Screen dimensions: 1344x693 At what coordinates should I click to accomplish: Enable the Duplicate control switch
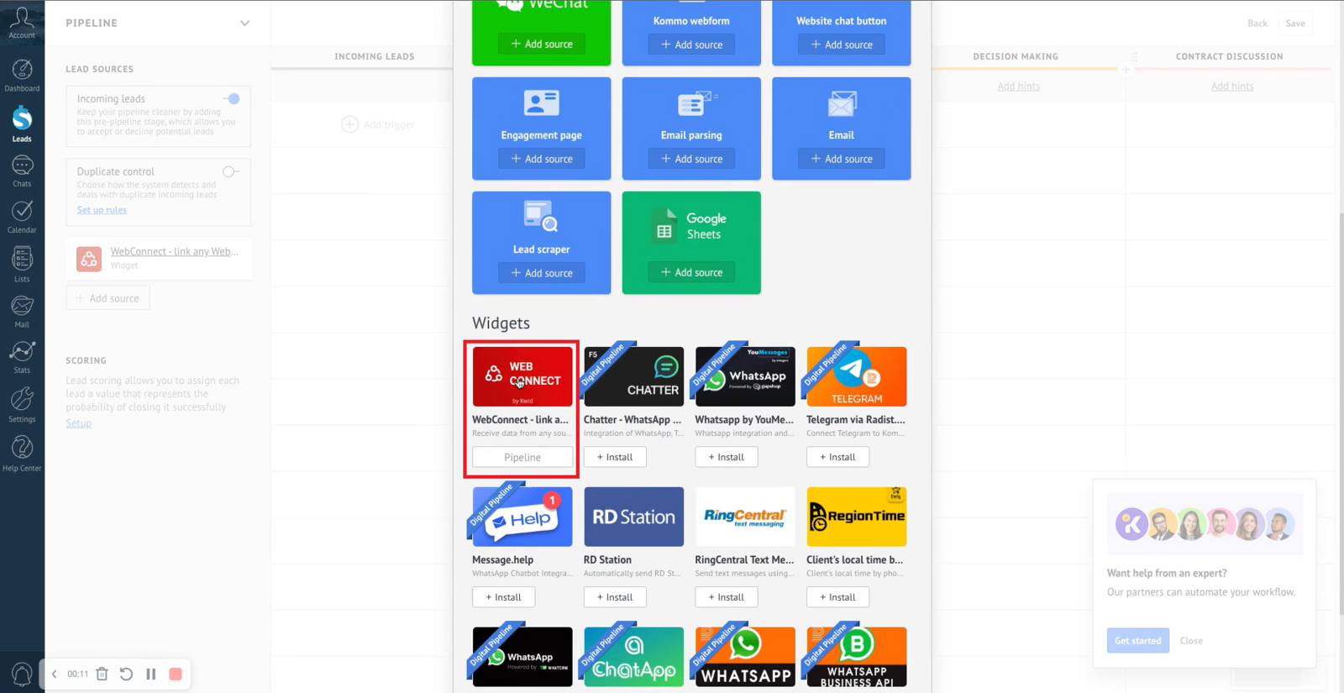click(230, 171)
